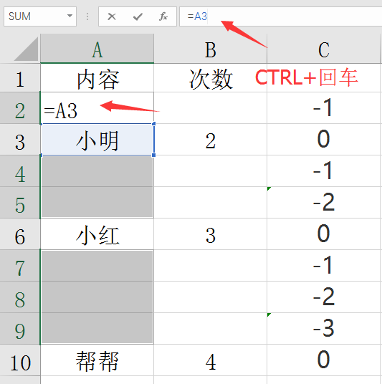Click cell C1 labeled CTRL+回车

[324, 78]
